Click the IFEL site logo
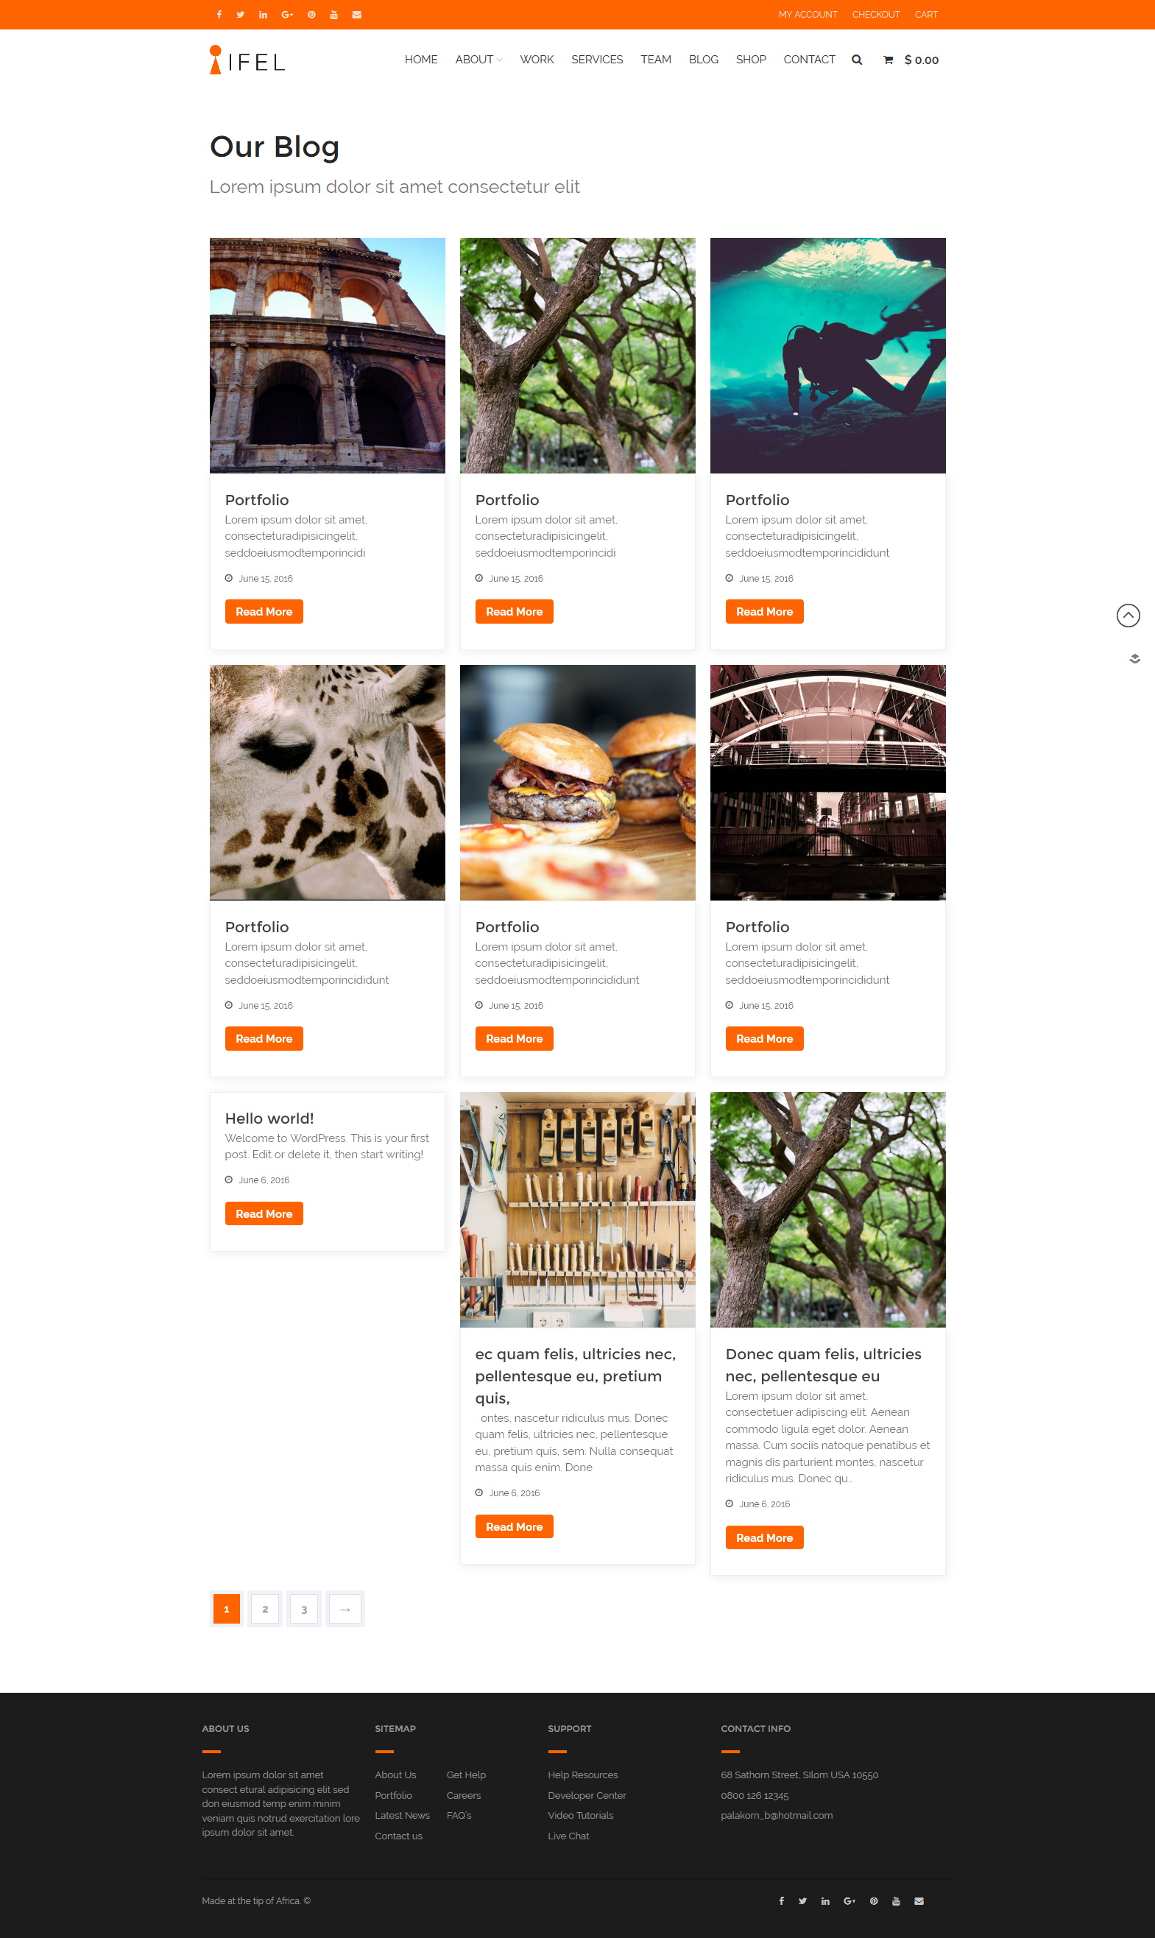1155x1938 pixels. click(247, 60)
